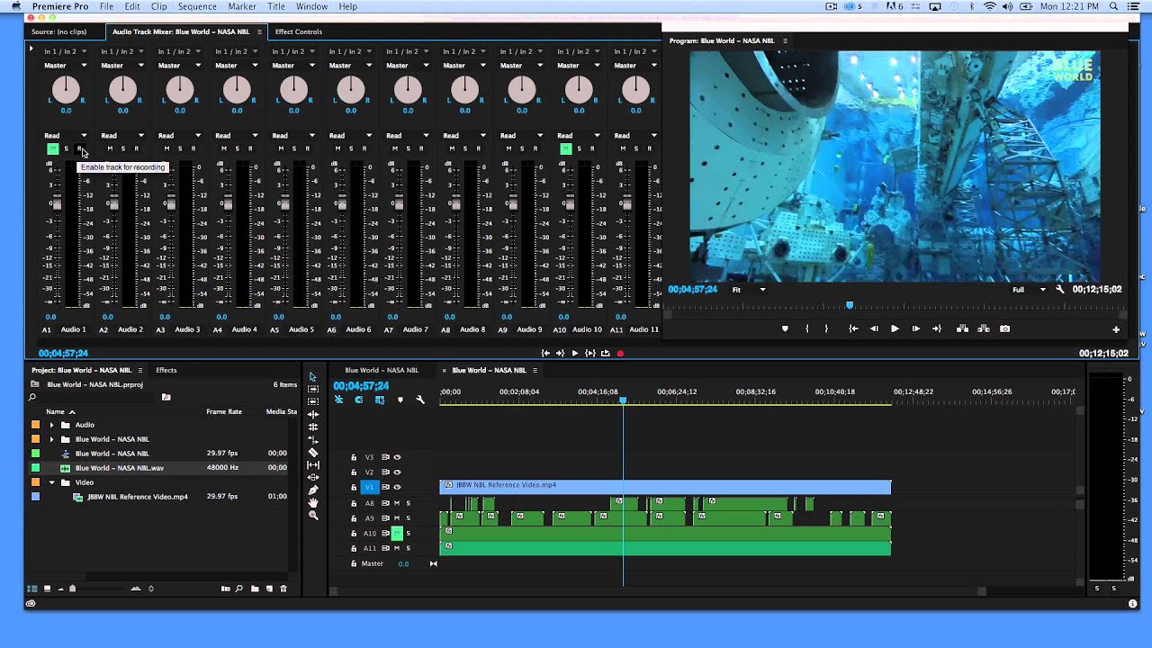Image resolution: width=1152 pixels, height=648 pixels.
Task: Open Audio Track Mixer panel menu
Action: [x=259, y=31]
